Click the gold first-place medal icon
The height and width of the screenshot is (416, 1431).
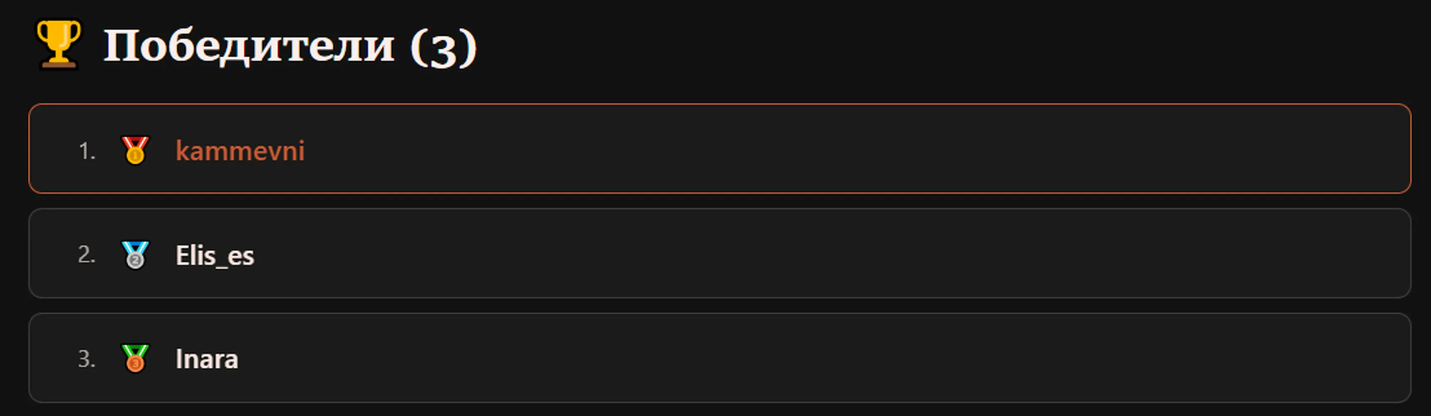[x=135, y=150]
